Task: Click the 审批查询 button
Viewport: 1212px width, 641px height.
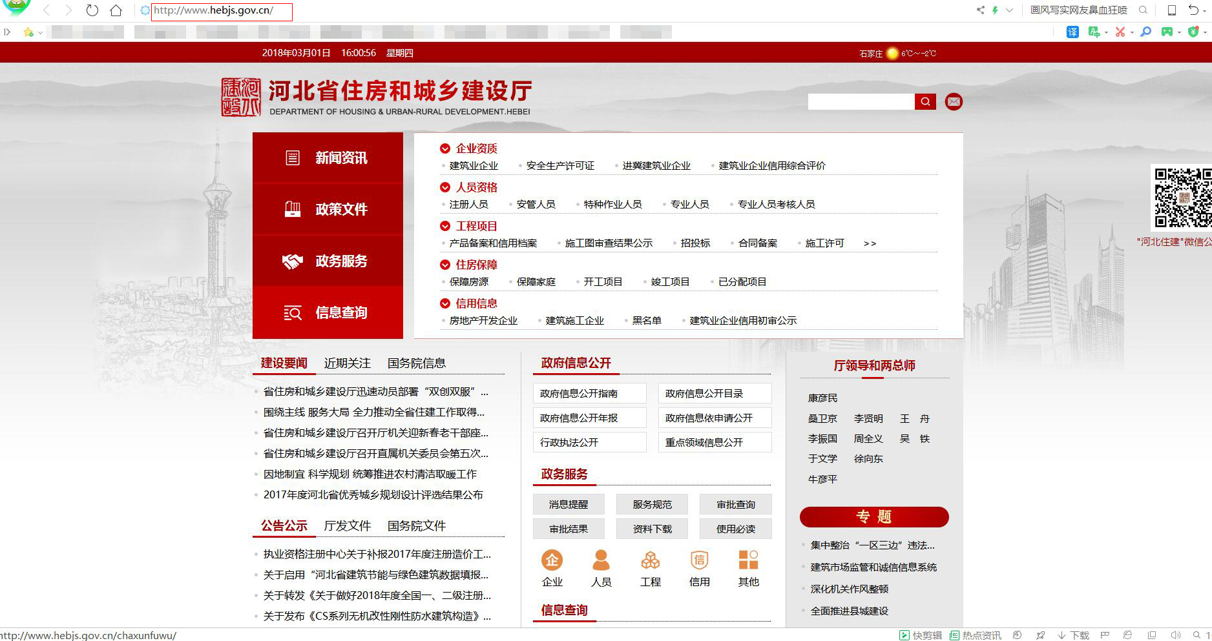Action: pos(735,504)
